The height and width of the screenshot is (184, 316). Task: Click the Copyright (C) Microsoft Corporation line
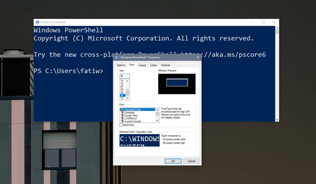click(144, 38)
